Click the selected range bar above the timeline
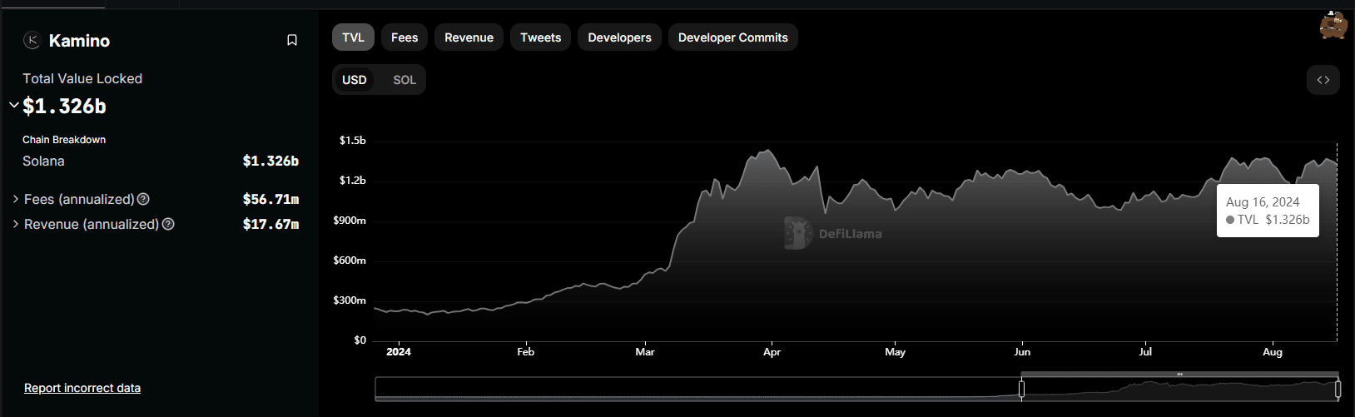This screenshot has height=417, width=1355. point(1179,375)
